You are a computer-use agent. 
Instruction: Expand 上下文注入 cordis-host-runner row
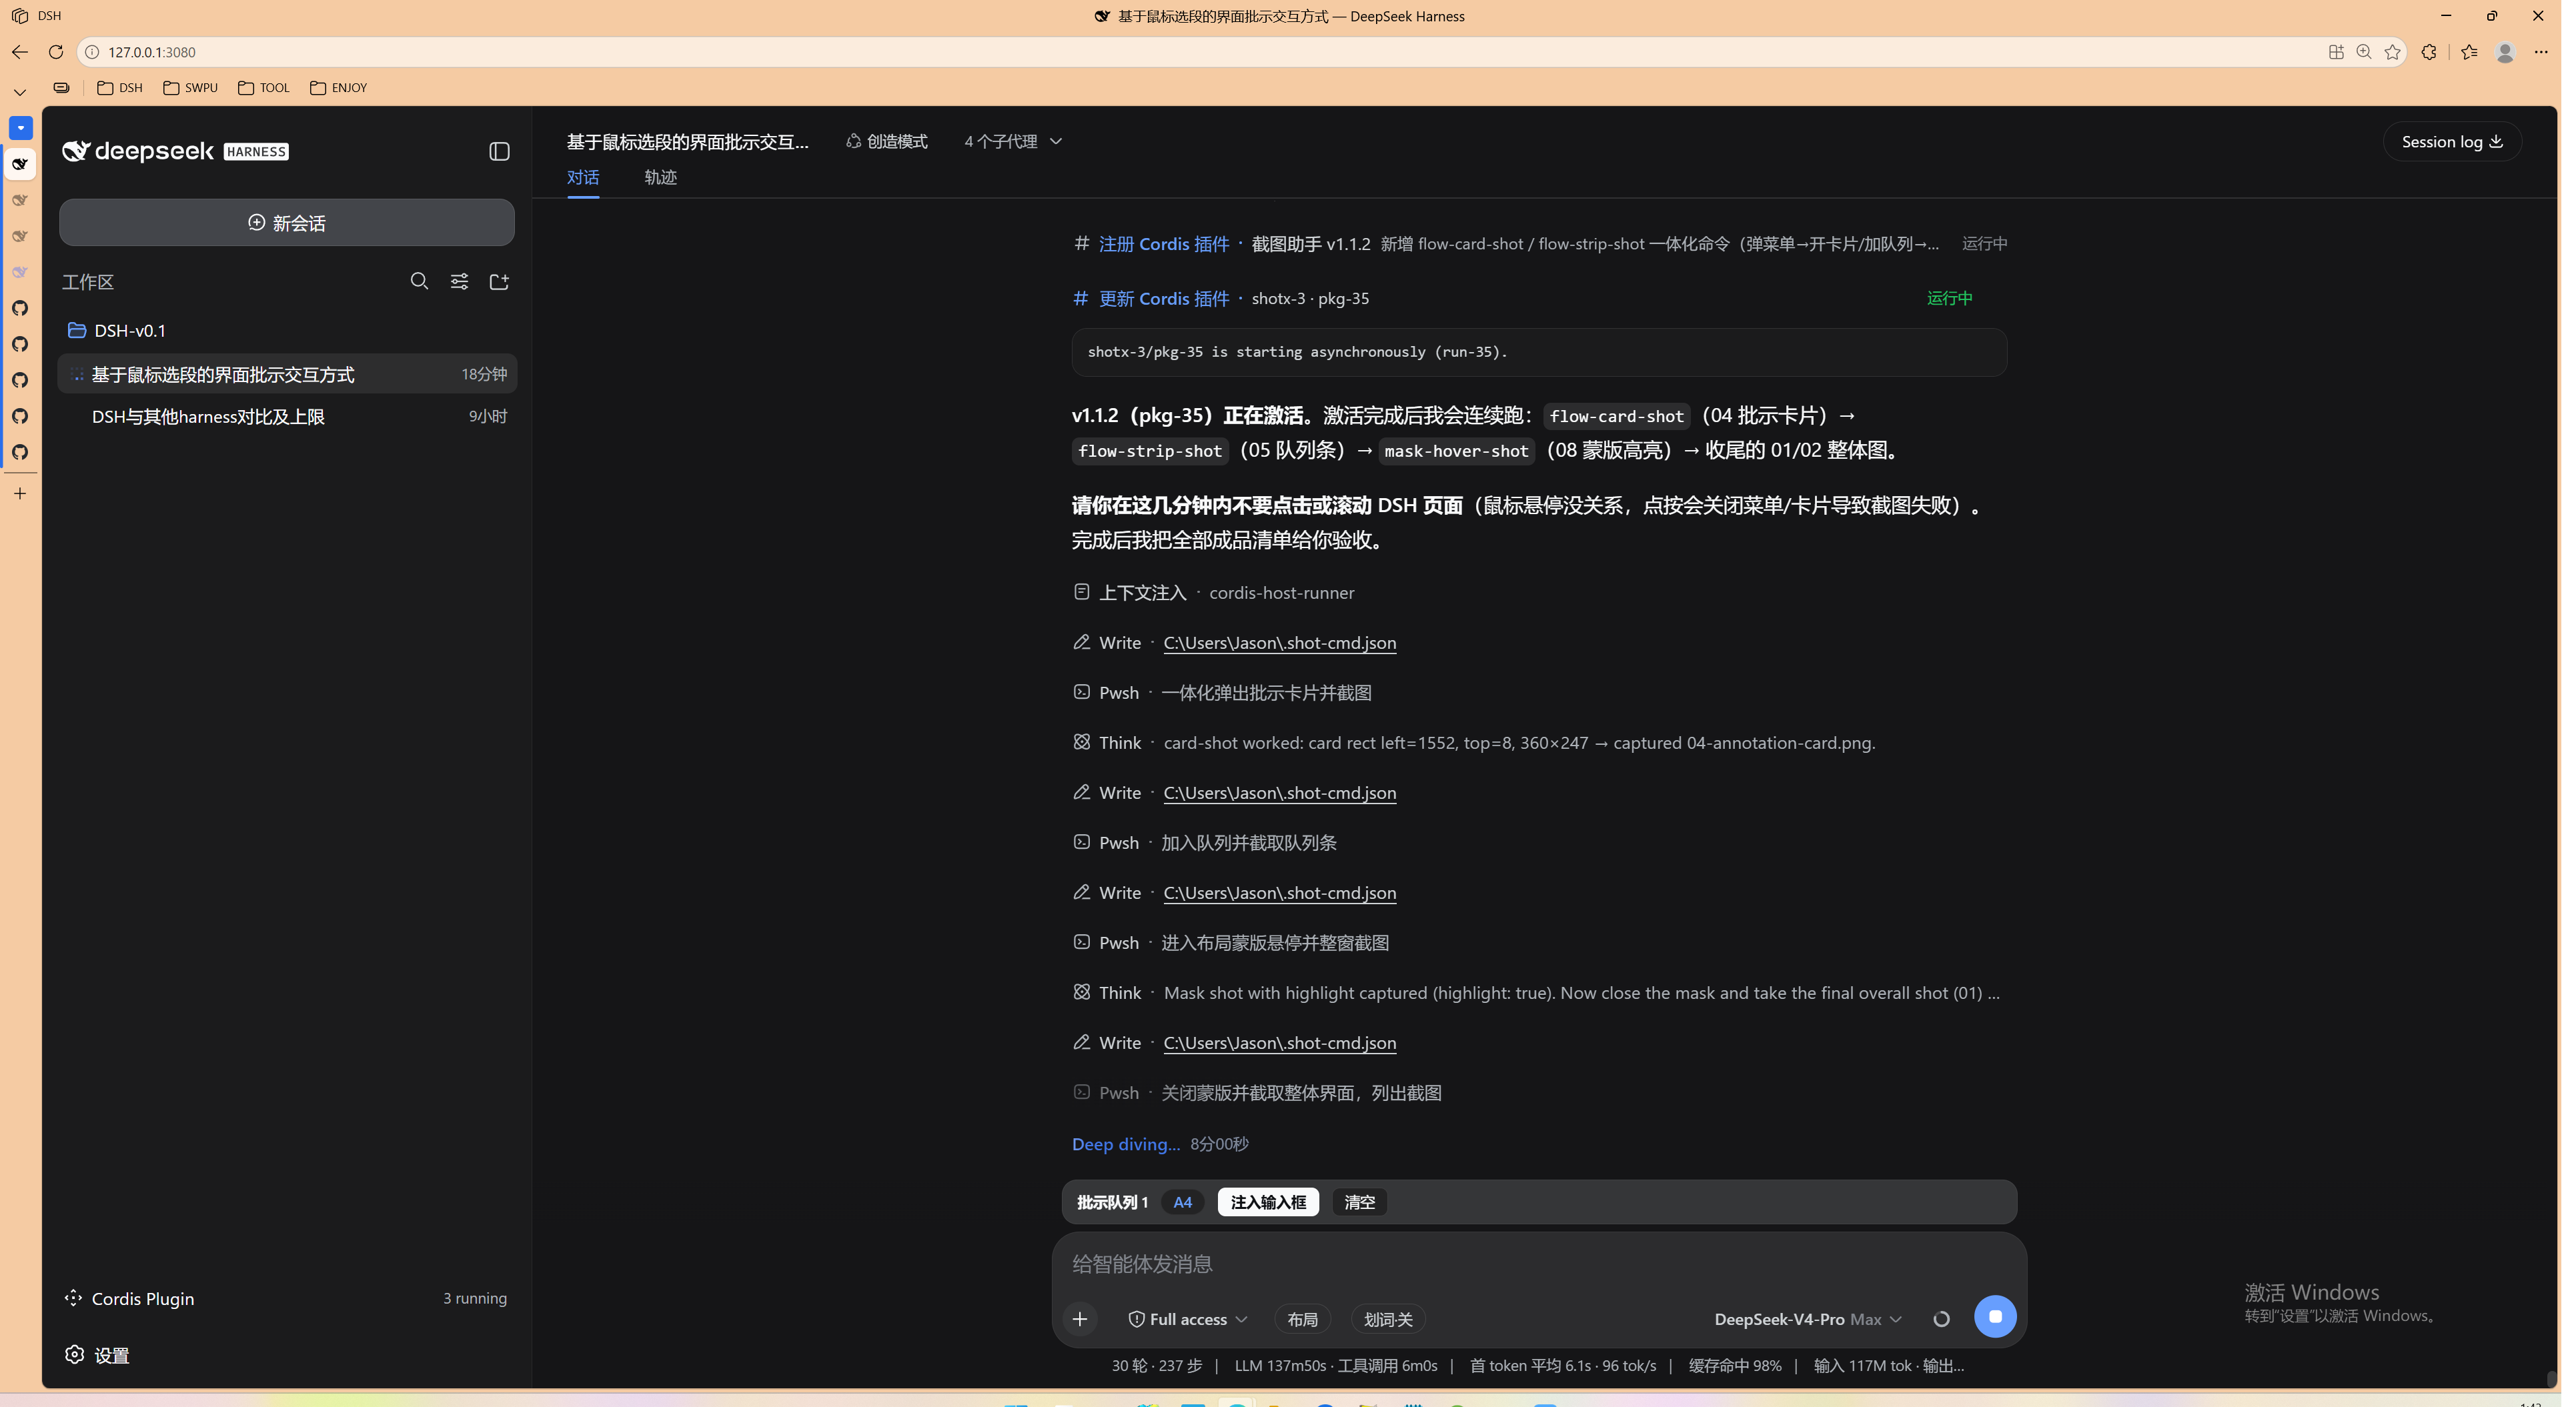(x=1213, y=592)
